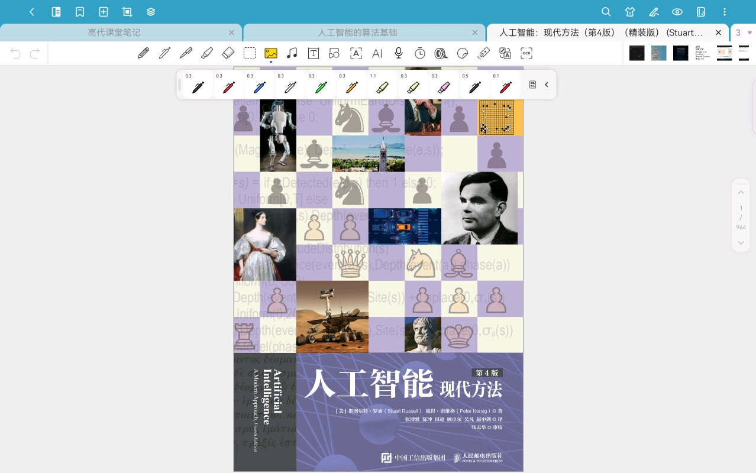The image size is (756, 473).
Task: Pick the yellow 0.3 highlighter preset
Action: click(x=413, y=85)
